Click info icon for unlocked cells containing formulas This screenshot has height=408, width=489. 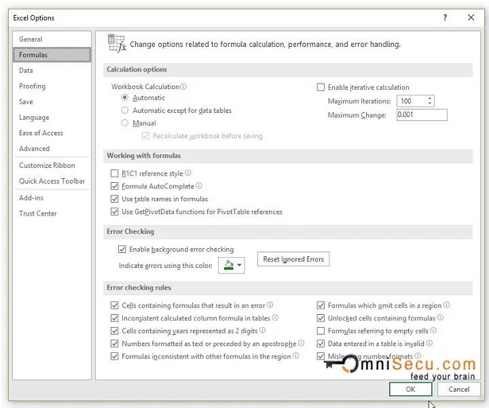pos(440,318)
